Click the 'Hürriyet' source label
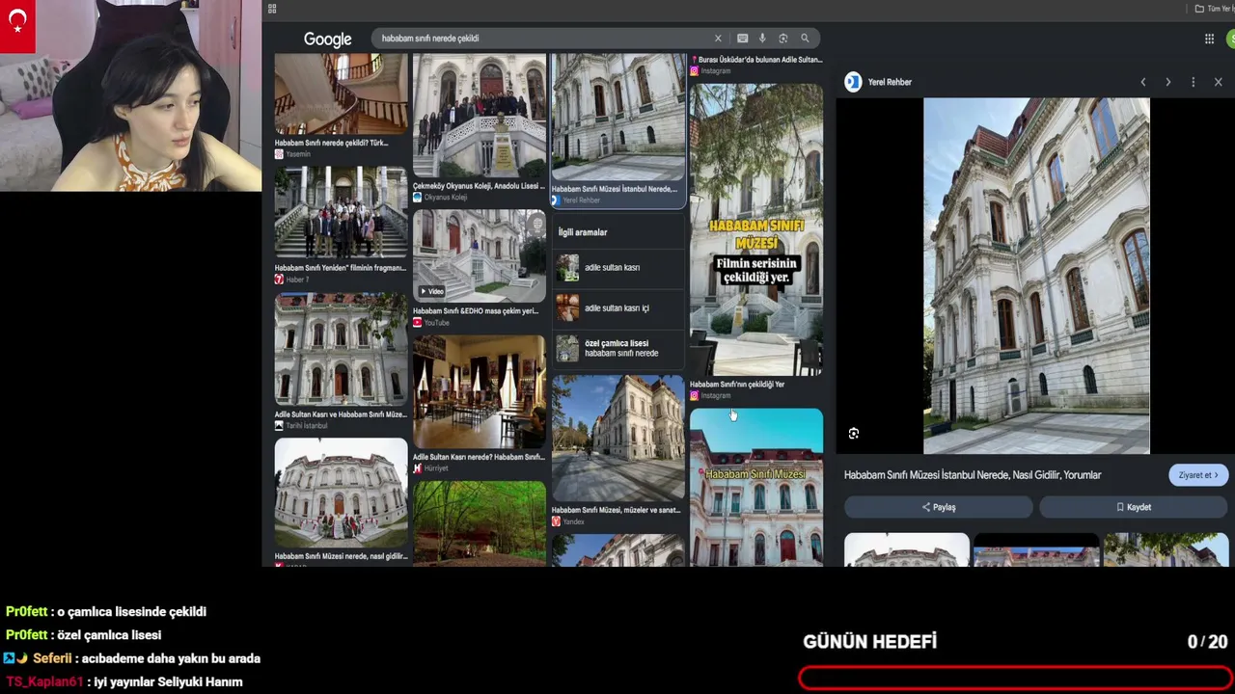 pyautogui.click(x=436, y=468)
